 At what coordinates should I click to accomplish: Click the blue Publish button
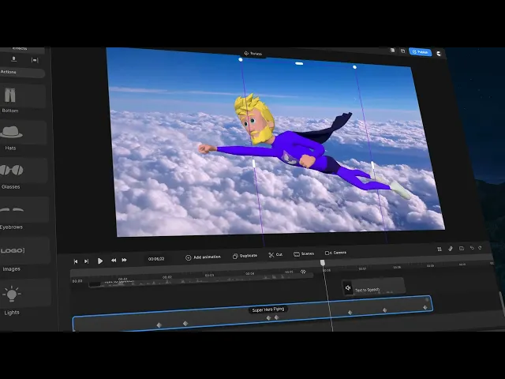[421, 52]
